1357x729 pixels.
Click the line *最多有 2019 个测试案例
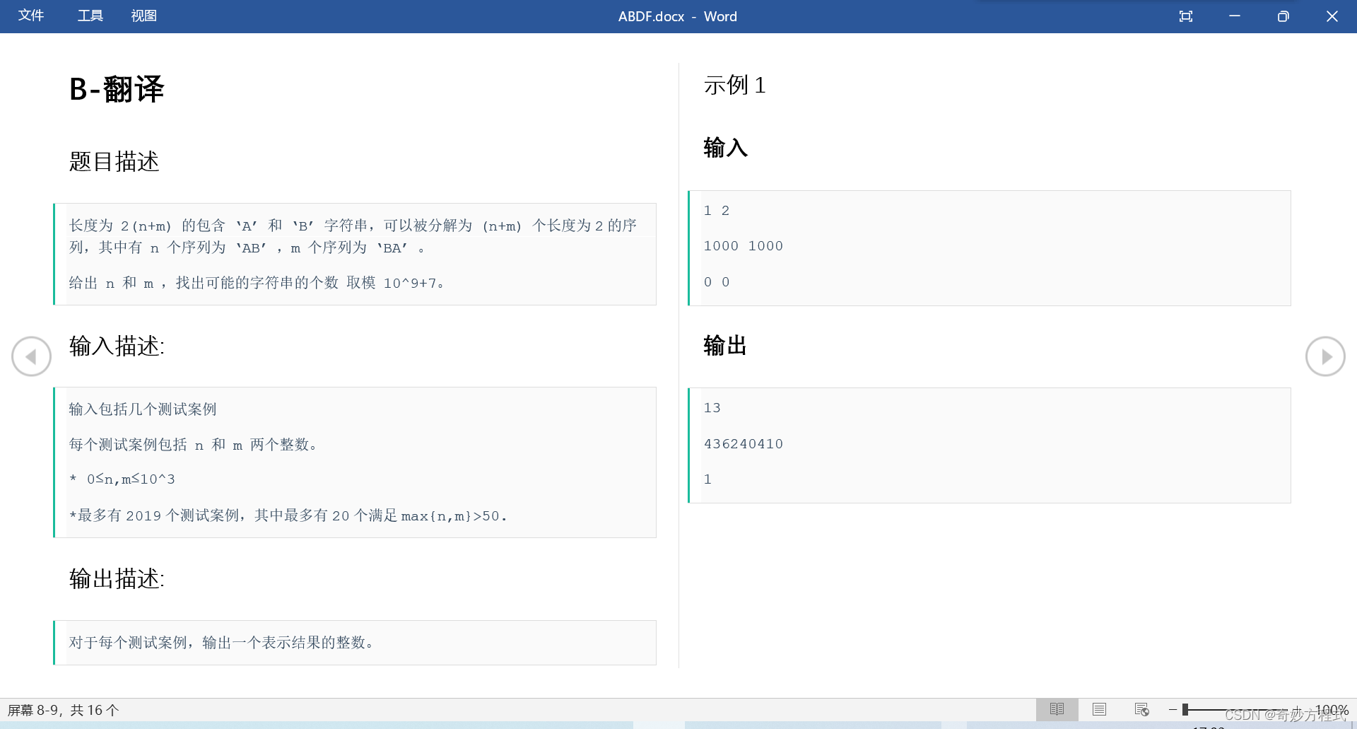(288, 515)
